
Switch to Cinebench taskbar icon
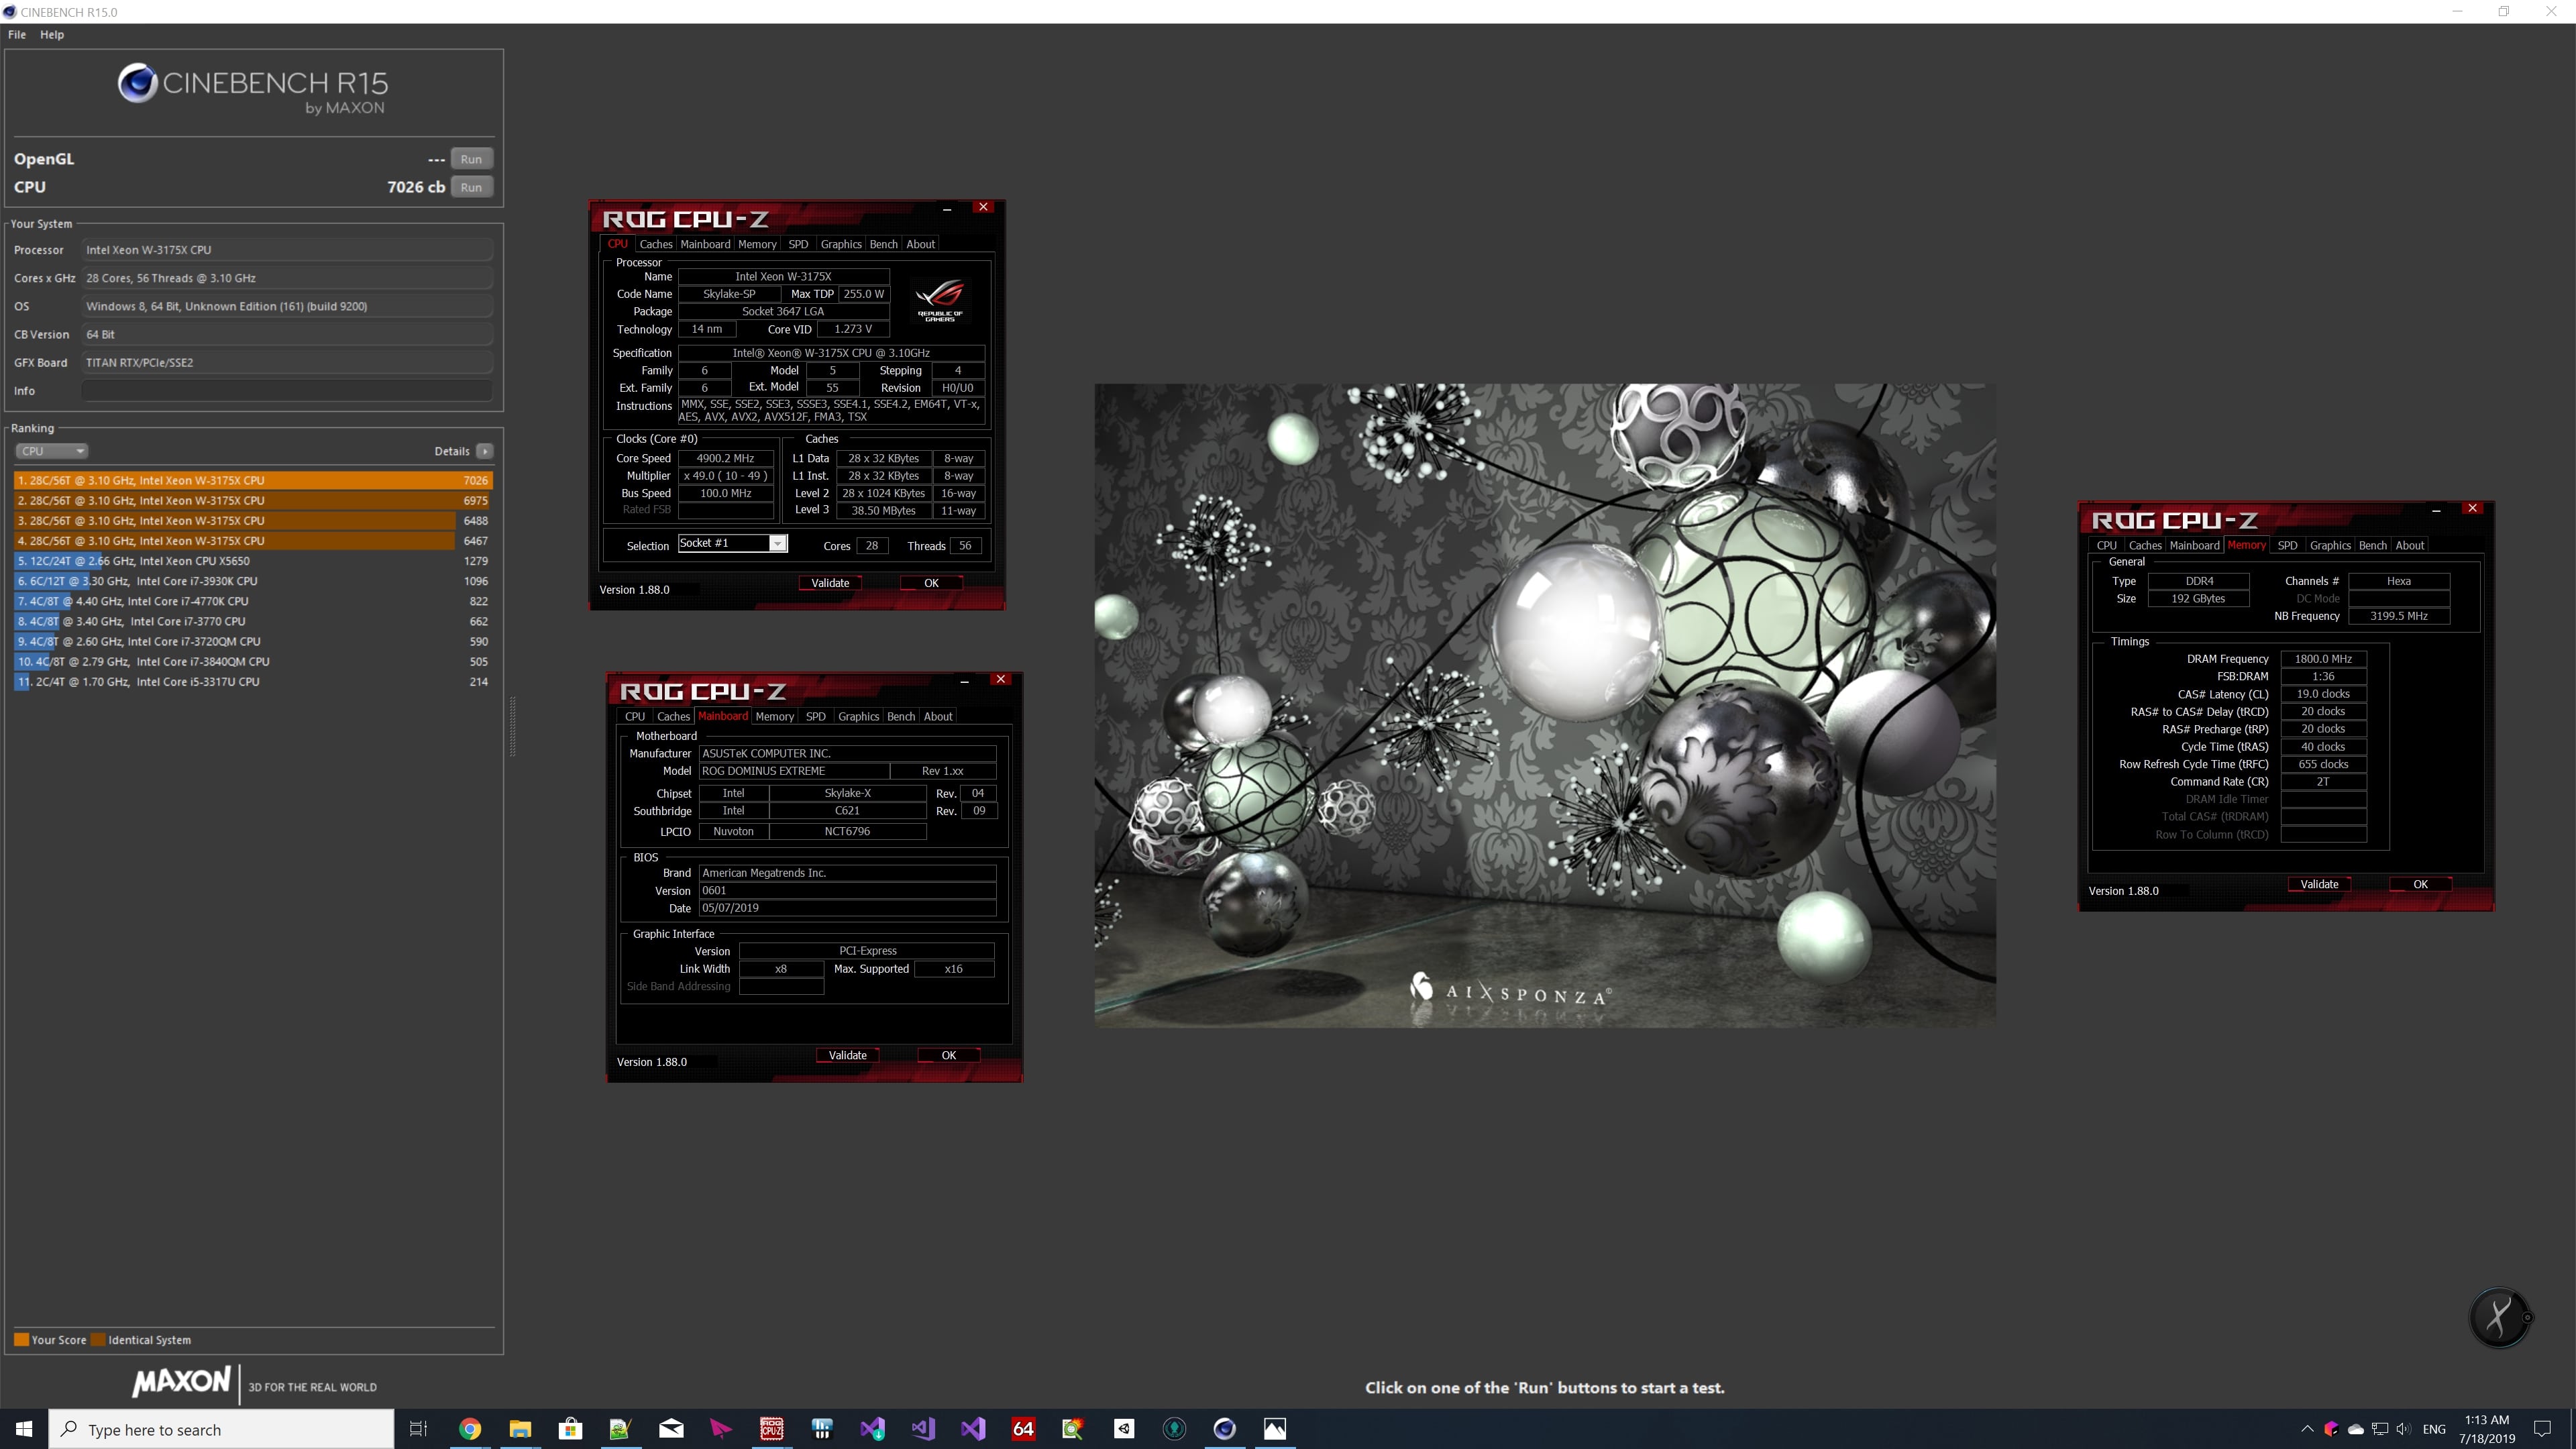click(1224, 1429)
